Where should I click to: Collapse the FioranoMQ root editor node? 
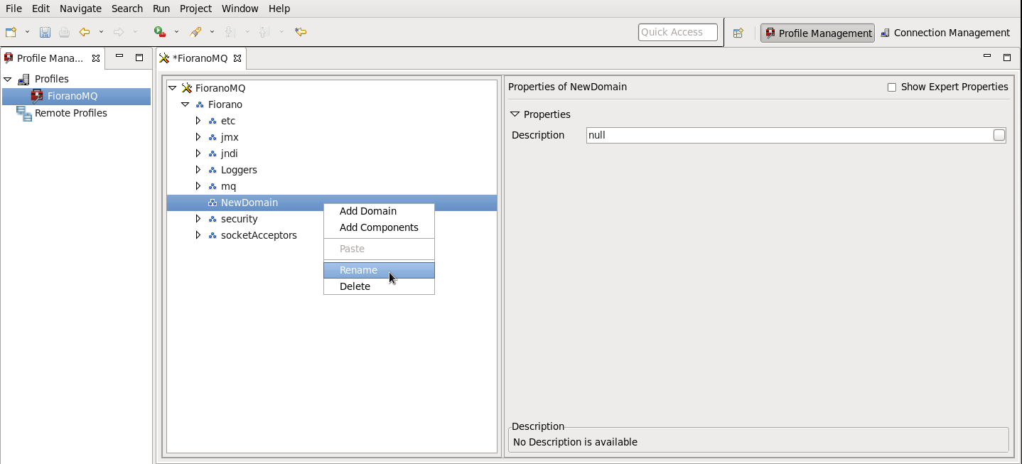[x=172, y=88]
